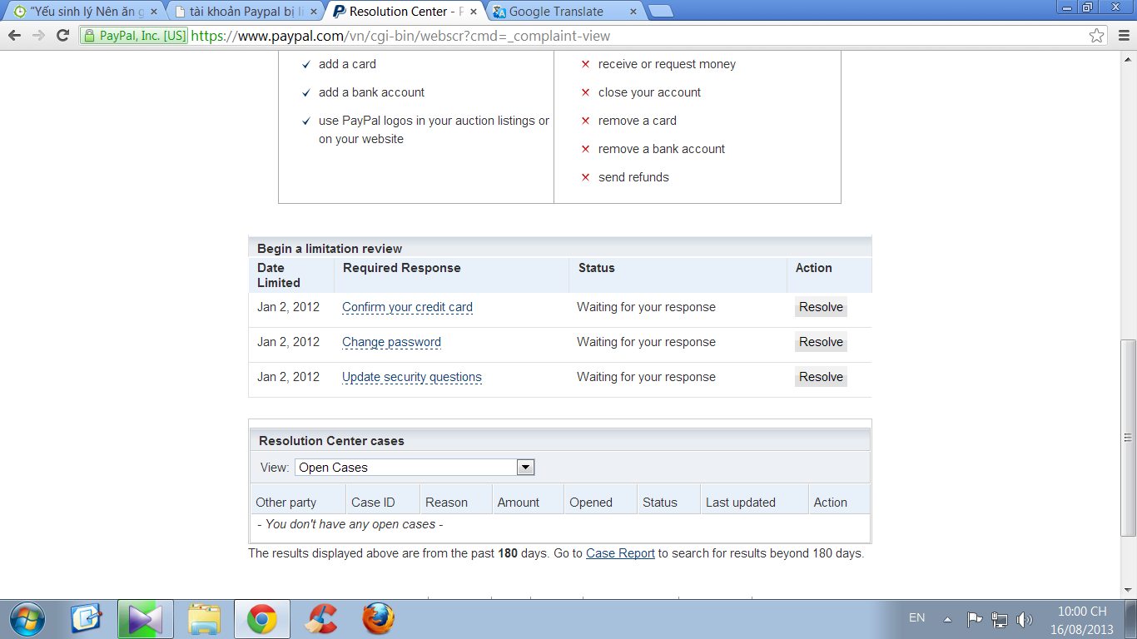Click the "receive or request money" list item
The image size is (1137, 639).
click(x=667, y=64)
